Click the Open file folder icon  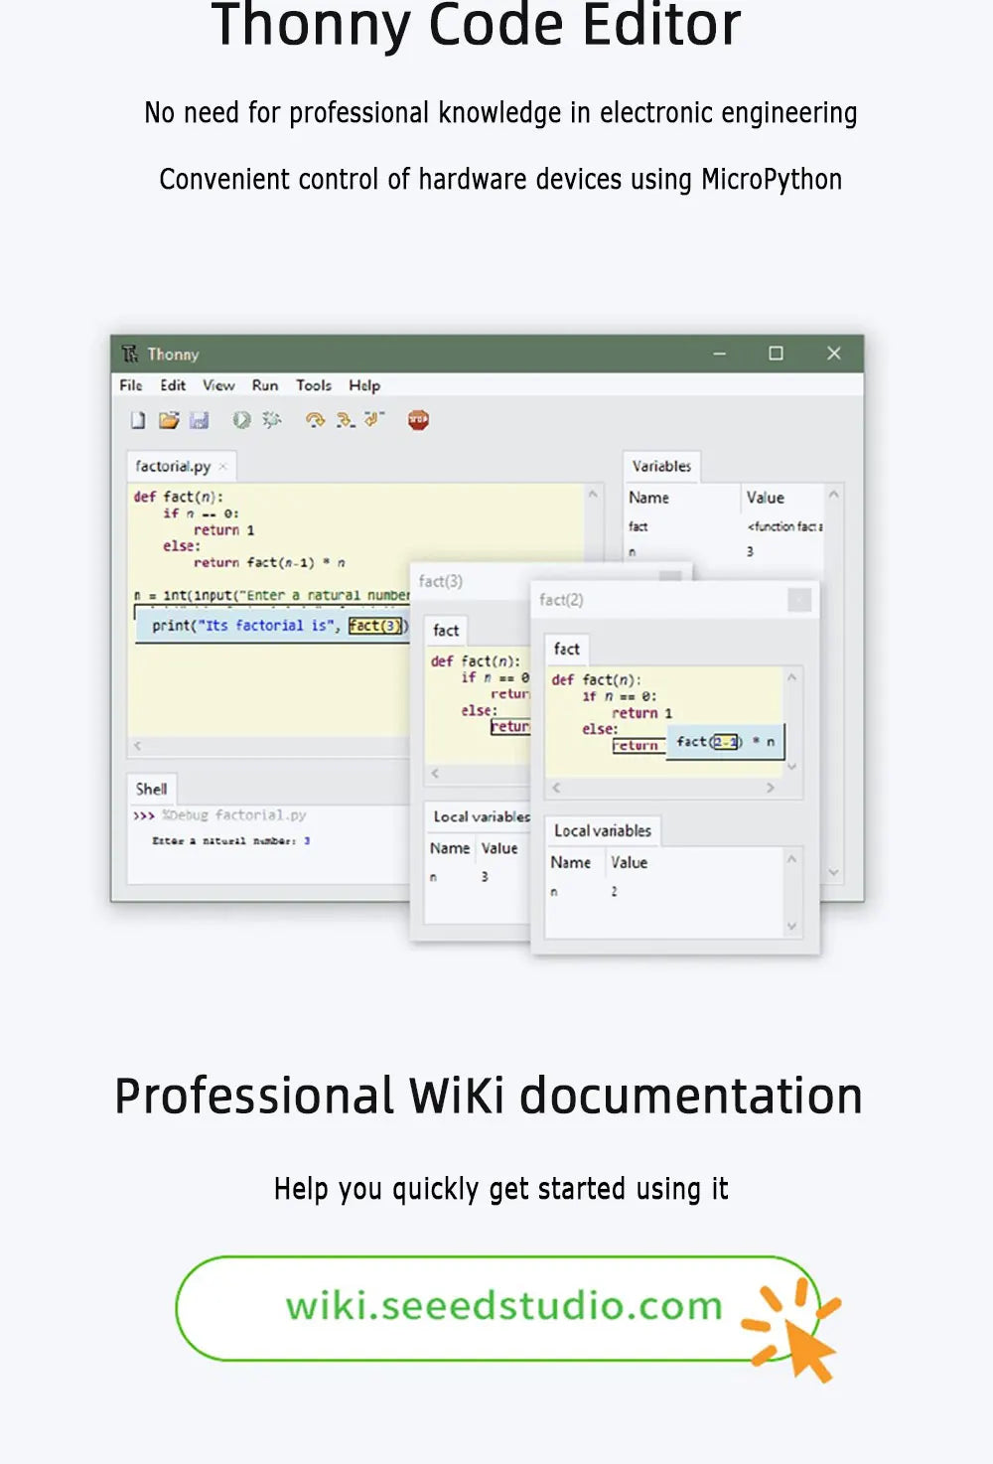[x=169, y=420]
